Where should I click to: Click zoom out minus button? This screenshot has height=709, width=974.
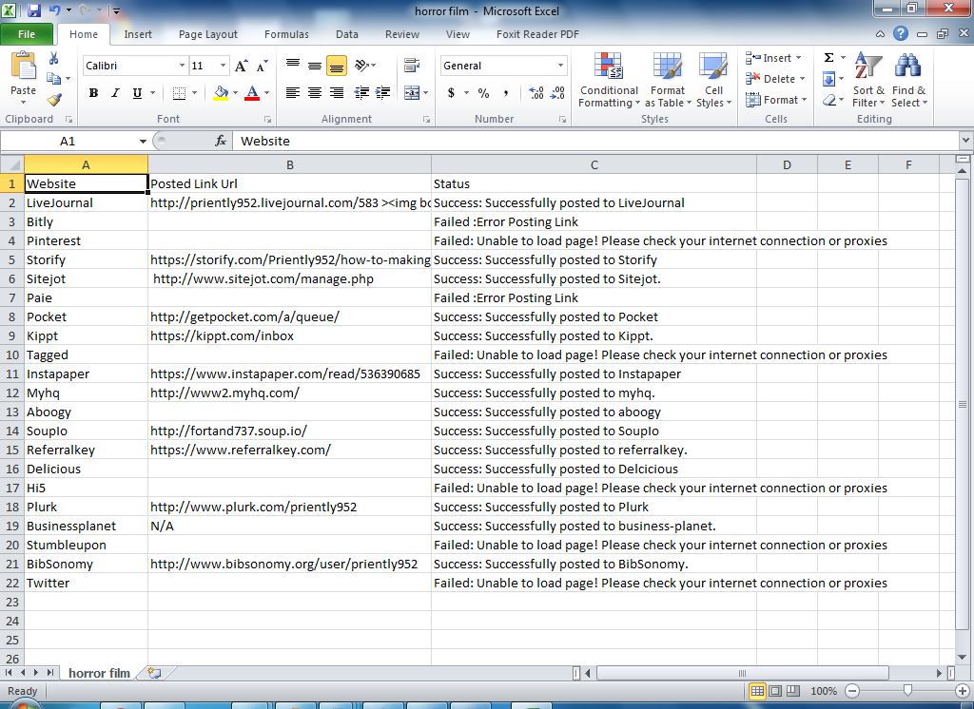[852, 691]
